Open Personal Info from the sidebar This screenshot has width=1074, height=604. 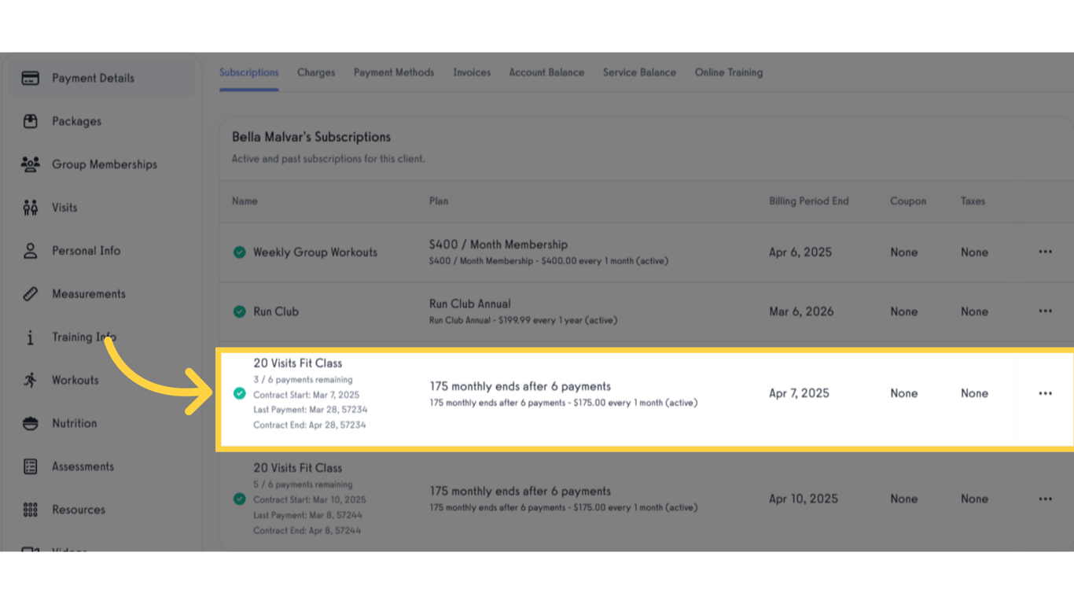[30, 250]
